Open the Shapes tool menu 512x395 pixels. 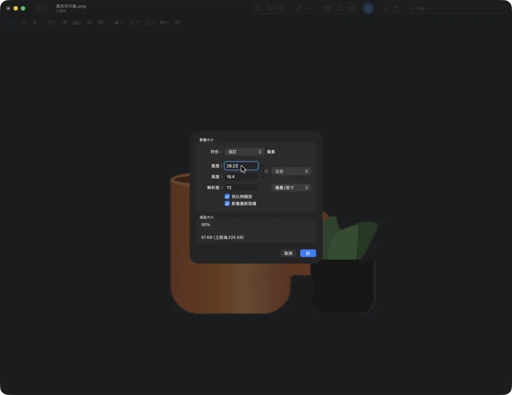[52, 22]
